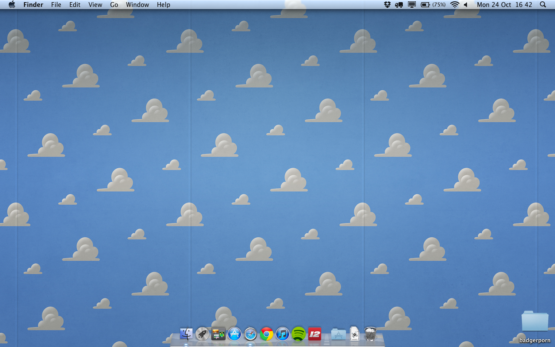Launch iTunes from the dock
Viewport: 555px width, 347px height.
click(283, 334)
